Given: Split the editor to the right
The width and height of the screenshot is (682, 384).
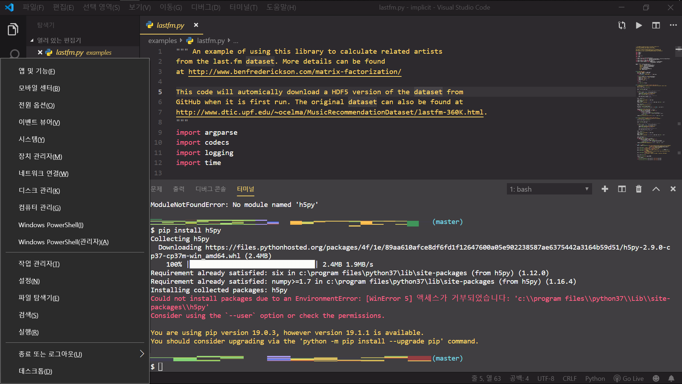Looking at the screenshot, I should pyautogui.click(x=656, y=25).
